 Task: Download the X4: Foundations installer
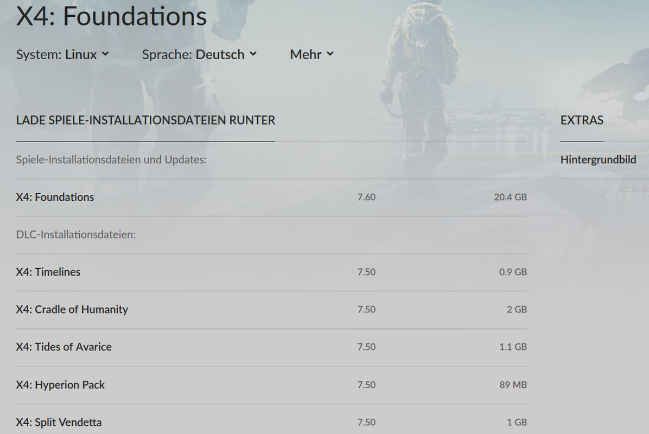(55, 197)
